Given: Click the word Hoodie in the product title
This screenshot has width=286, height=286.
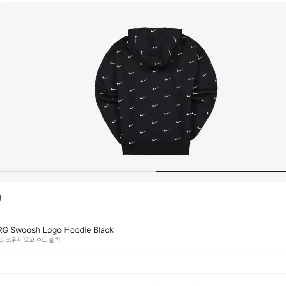Looking at the screenshot, I should click(78, 230).
